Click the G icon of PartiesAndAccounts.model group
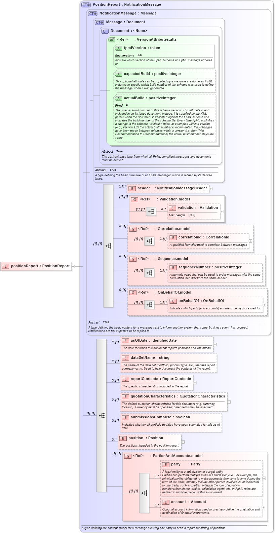The image size is (275, 533). pos(127,456)
